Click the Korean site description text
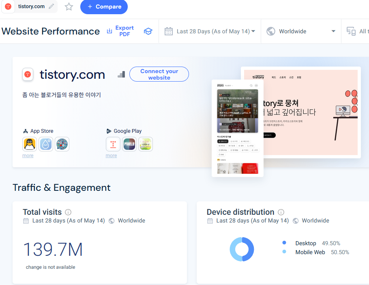The height and width of the screenshot is (285, 369). pos(61,95)
